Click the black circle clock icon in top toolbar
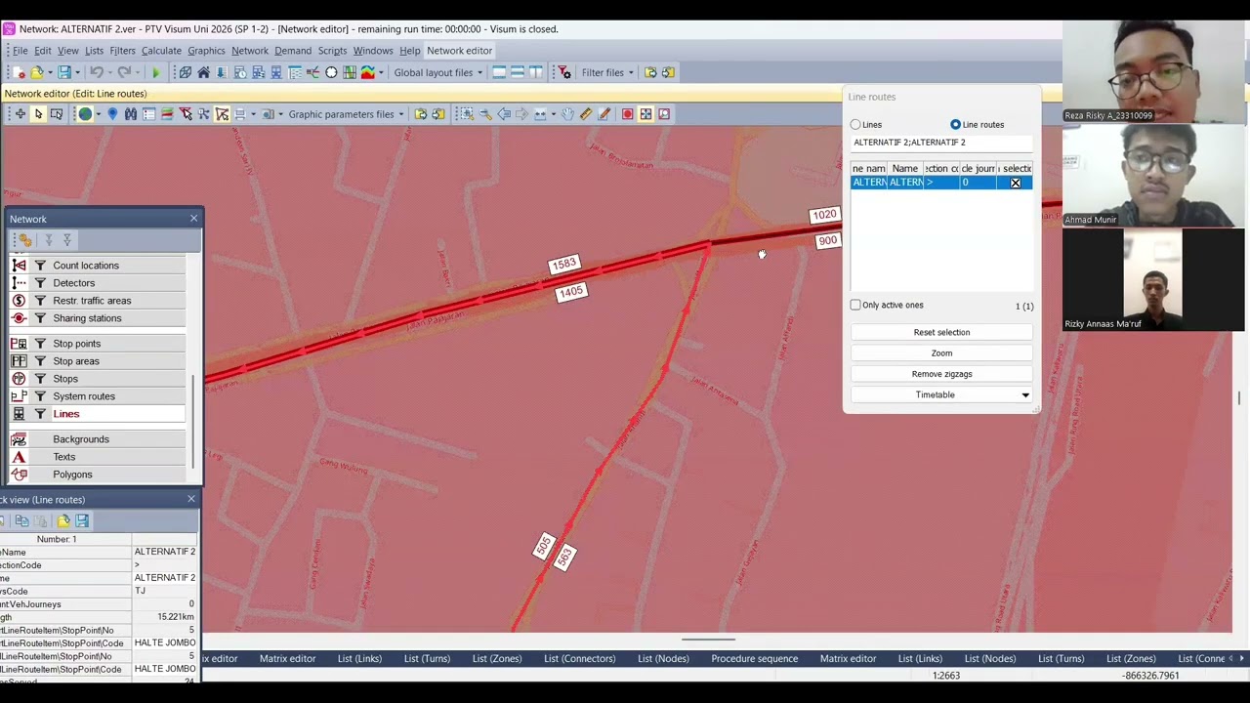Viewport: 1250px width, 703px height. pos(331,72)
